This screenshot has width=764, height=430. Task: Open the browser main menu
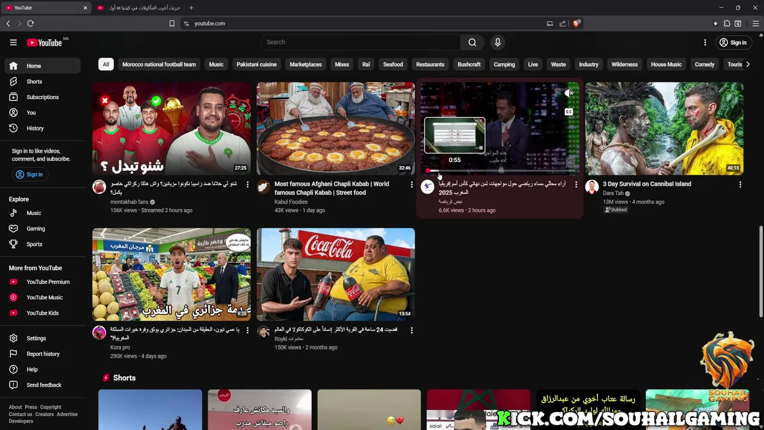pyautogui.click(x=756, y=23)
